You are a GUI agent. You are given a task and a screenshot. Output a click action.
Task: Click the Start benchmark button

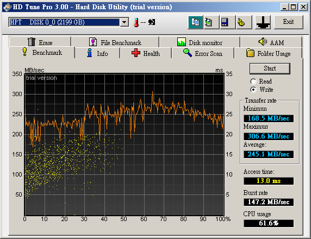[270, 68]
